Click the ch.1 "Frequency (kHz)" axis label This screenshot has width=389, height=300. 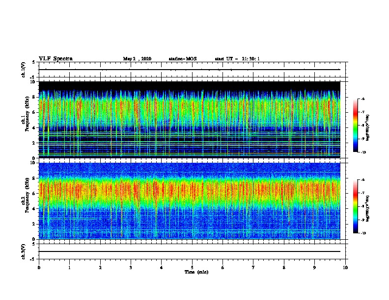(27, 114)
